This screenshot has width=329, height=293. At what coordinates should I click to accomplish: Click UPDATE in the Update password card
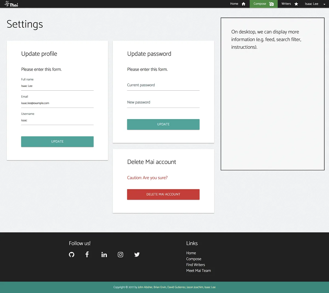163,124
